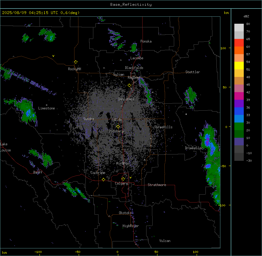The image size is (262, 256).
Task: Select the Olds town label
Action: 118,120
